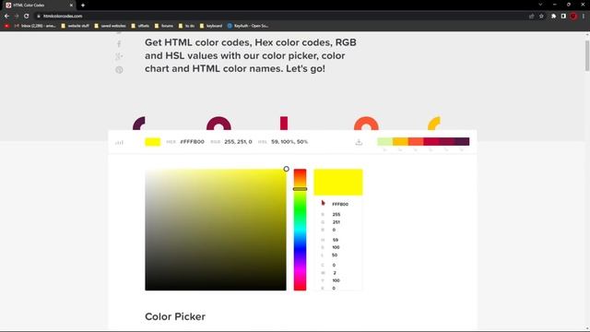The height and width of the screenshot is (332, 590).
Task: Open the tab search chevron in title bar
Action: (540, 5)
